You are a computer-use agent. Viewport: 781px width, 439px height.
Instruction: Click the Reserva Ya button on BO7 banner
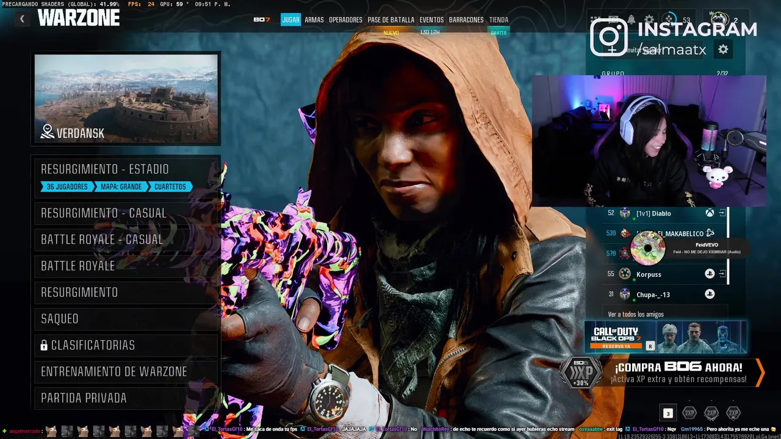point(616,346)
